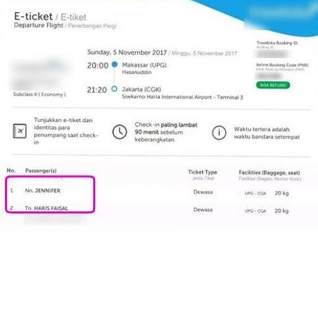Screen dimensions: 318x328
Task: Click the Traveloka Booking ID label
Action: (277, 43)
